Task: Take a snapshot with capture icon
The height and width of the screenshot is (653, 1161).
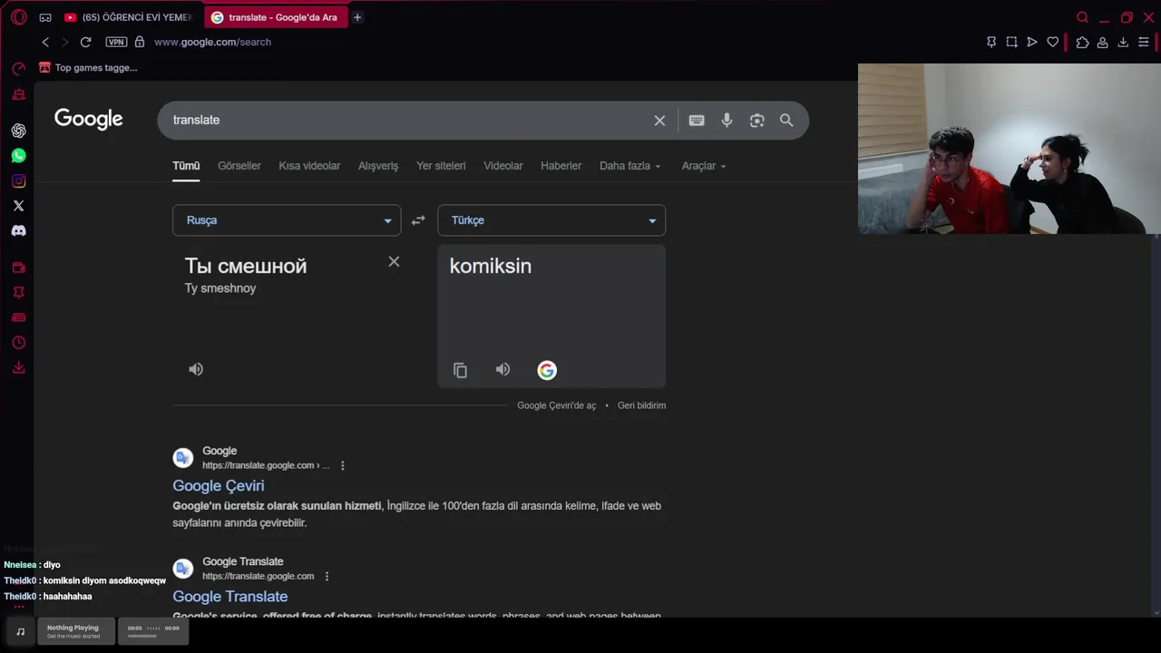Action: [1011, 42]
